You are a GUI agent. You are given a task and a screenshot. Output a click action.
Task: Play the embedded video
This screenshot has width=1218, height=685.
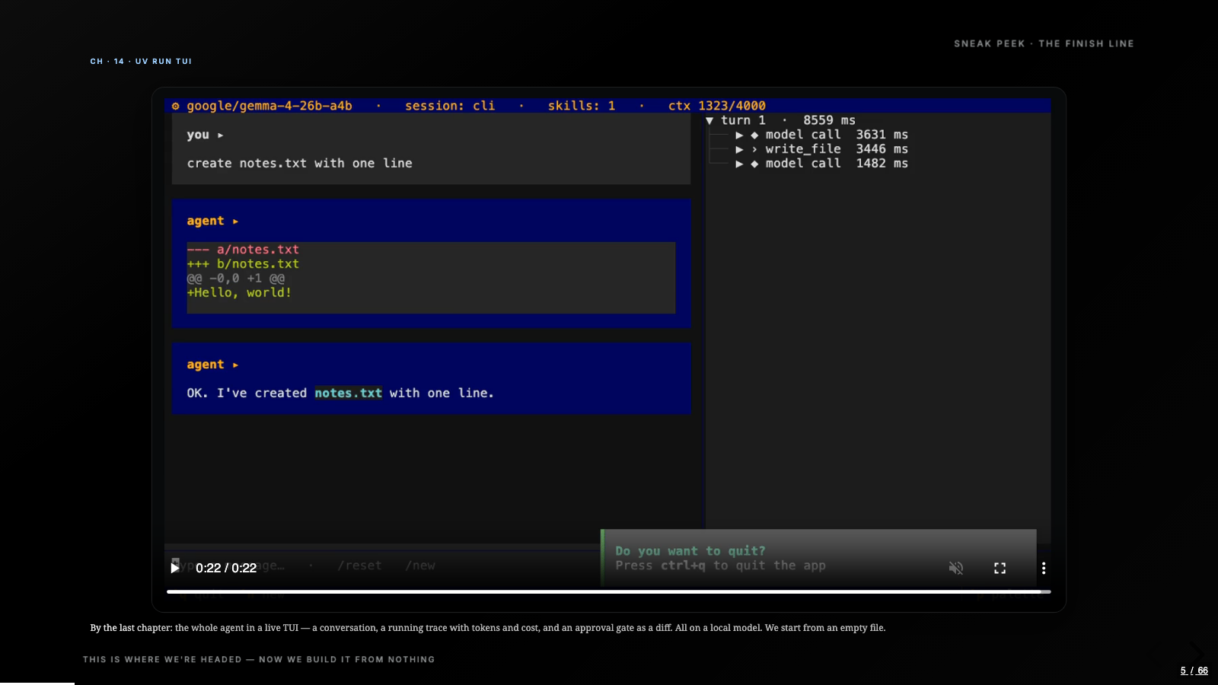[175, 568]
